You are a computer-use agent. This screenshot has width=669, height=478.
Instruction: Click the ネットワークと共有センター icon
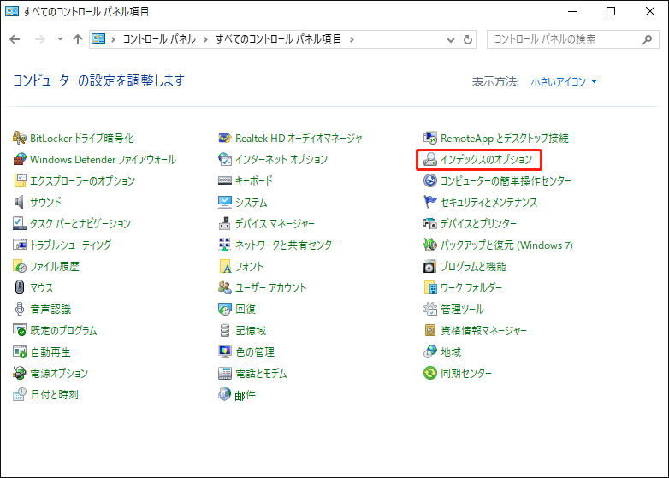point(225,245)
